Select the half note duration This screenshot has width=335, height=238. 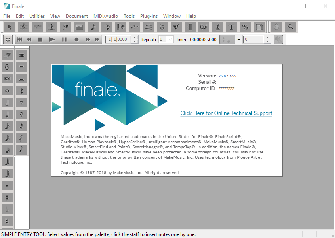[7, 103]
